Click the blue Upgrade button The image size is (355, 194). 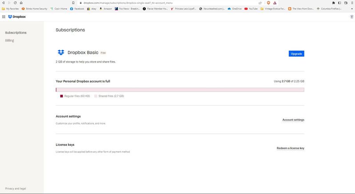click(x=296, y=54)
